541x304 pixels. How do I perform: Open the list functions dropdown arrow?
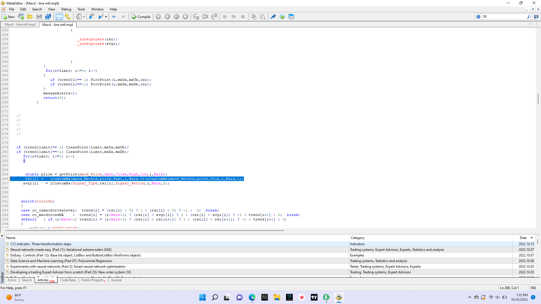click(106, 17)
